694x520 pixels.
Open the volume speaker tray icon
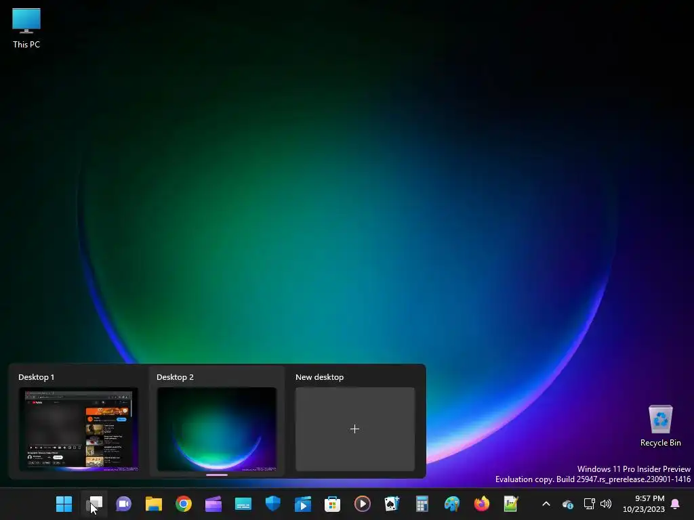(605, 504)
